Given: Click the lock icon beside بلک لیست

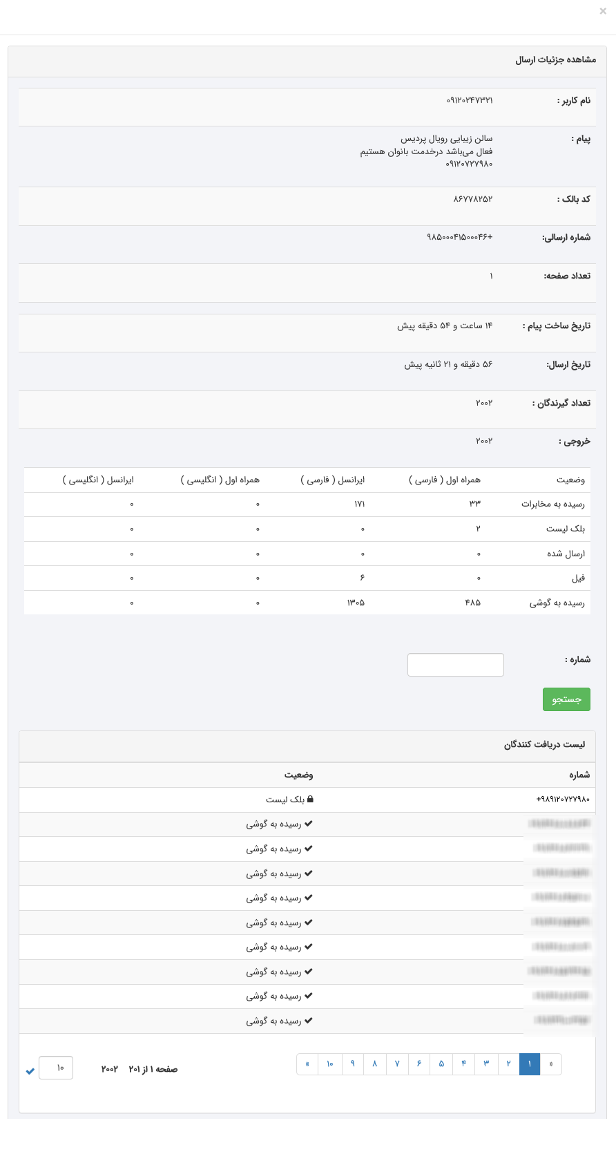Looking at the screenshot, I should click(310, 800).
